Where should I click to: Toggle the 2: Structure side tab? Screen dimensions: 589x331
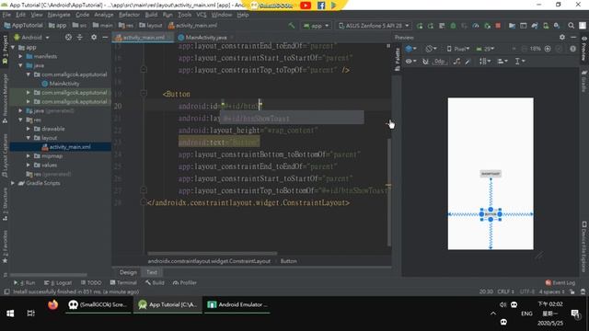coord(5,204)
